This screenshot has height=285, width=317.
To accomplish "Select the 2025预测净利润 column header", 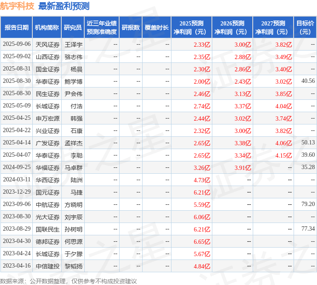I will coord(191,28).
